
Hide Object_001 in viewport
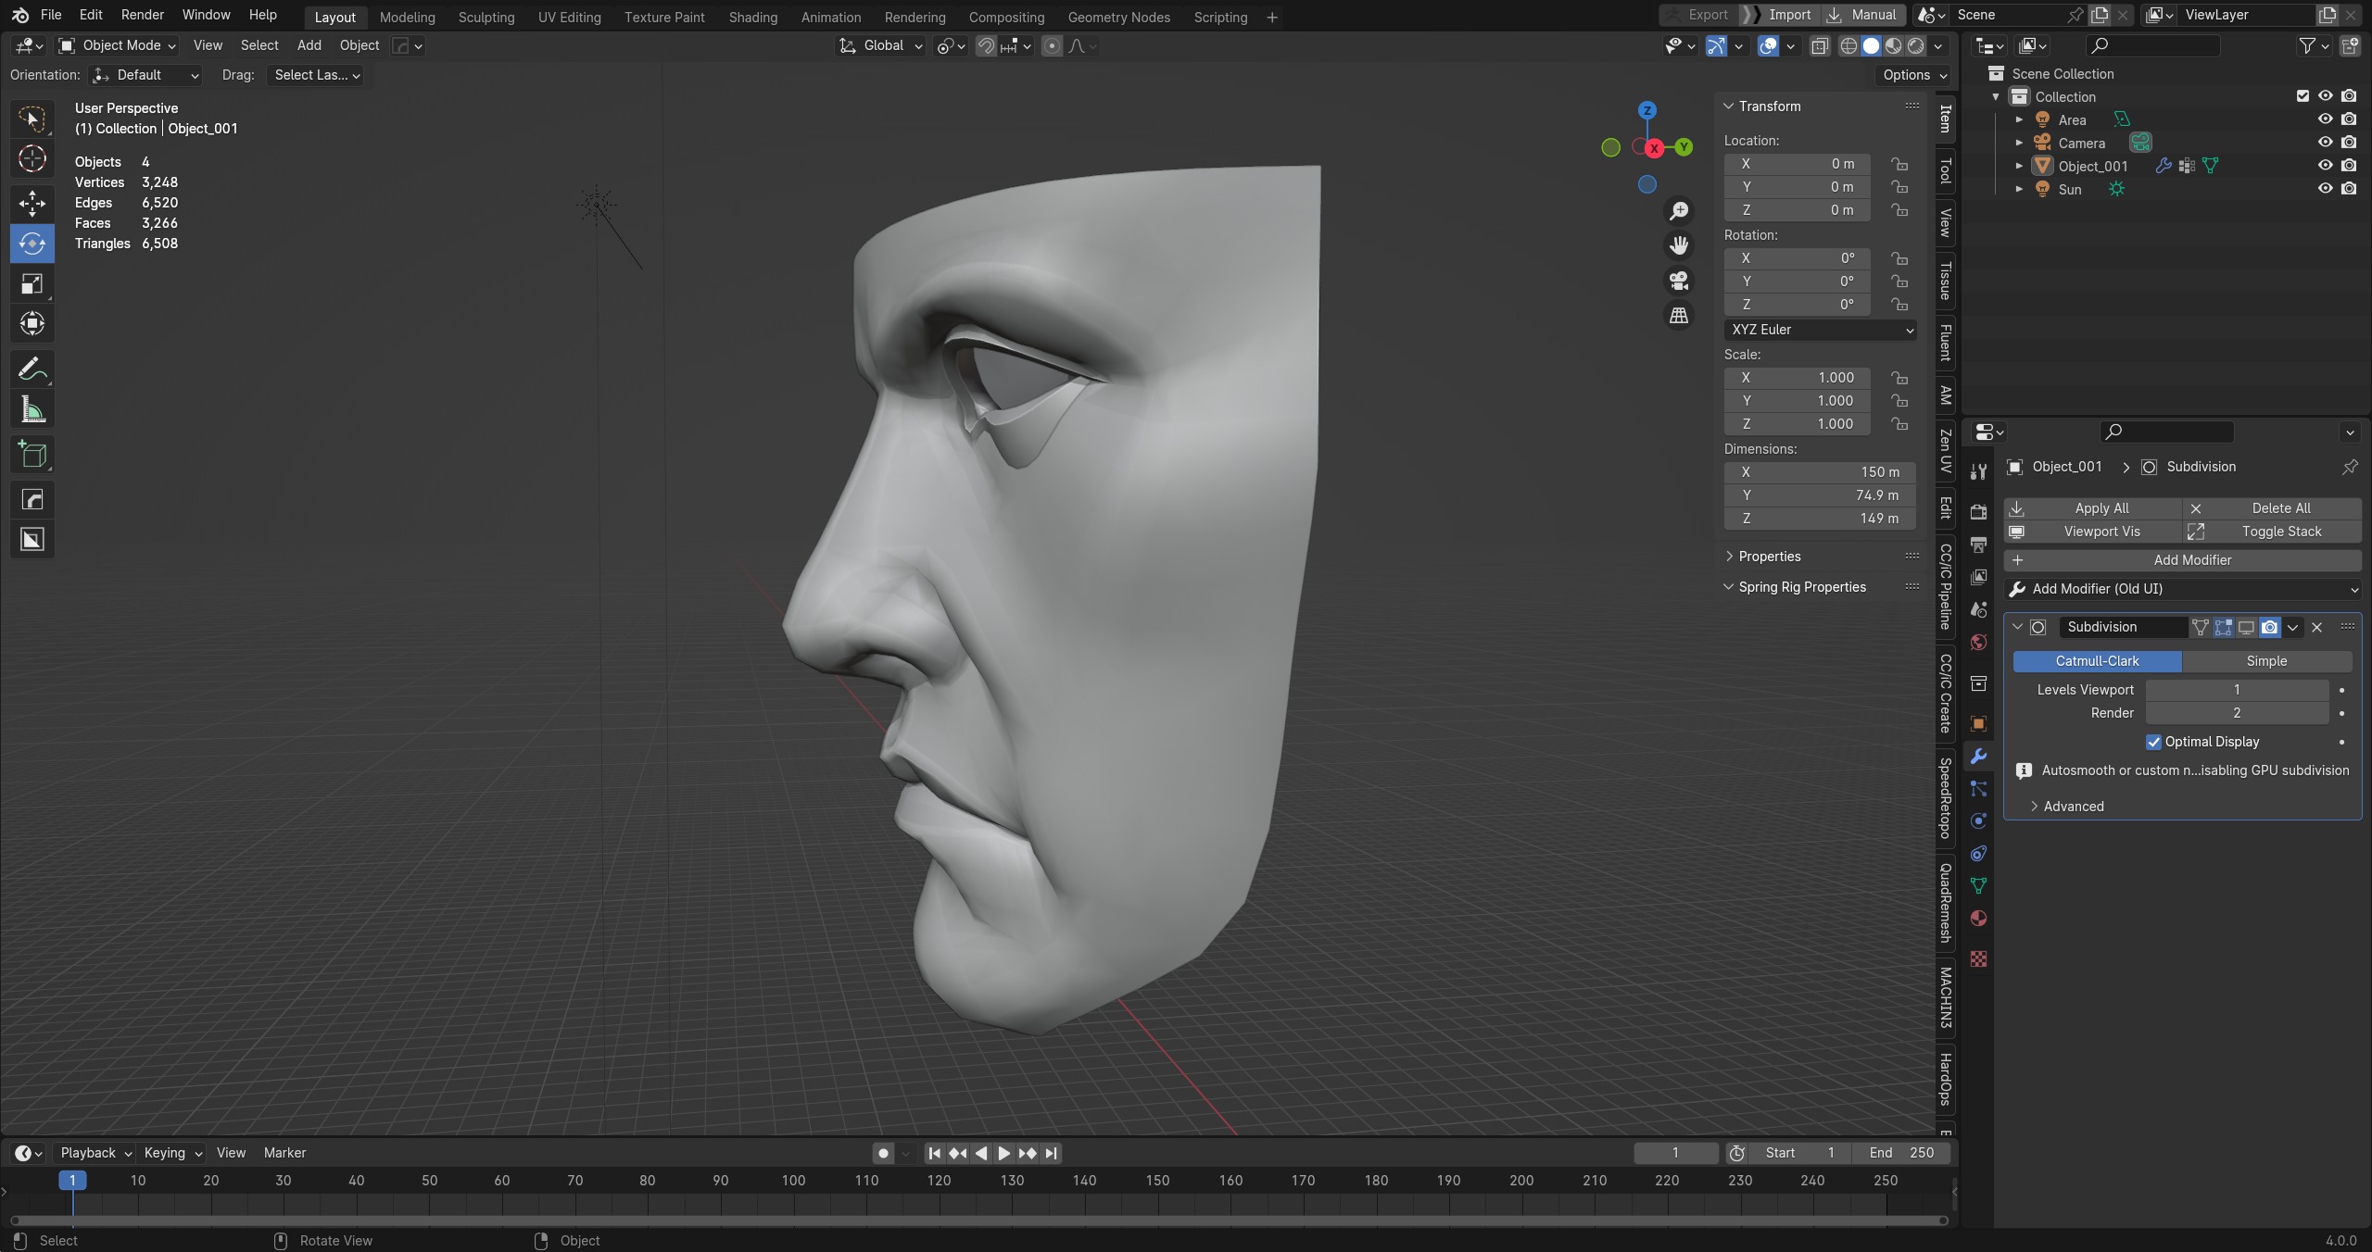tap(2325, 166)
